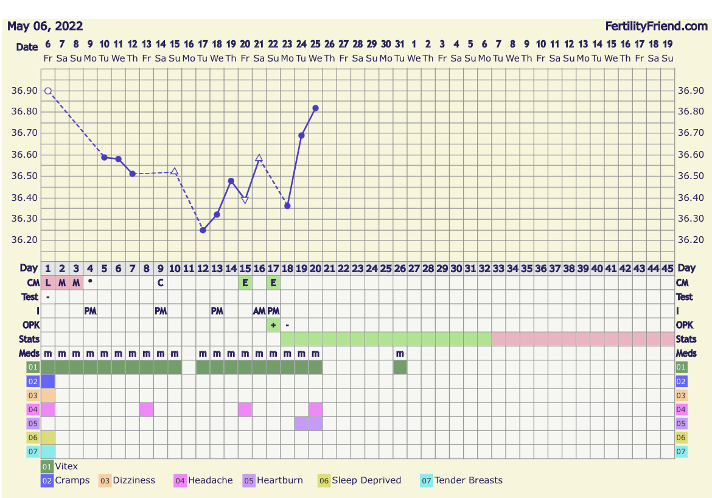Select the lowest temperature point on day 12

pos(203,230)
